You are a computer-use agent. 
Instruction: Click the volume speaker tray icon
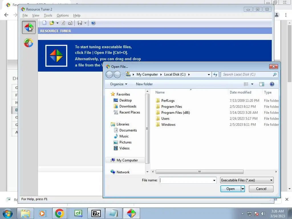tap(263, 214)
